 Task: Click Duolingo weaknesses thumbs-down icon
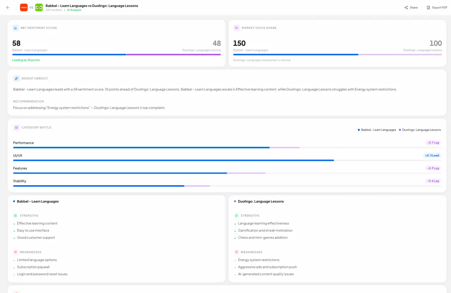pos(236,252)
